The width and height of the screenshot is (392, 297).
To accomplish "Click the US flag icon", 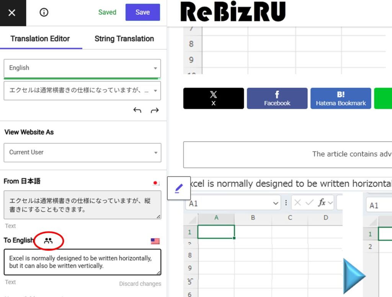I will [x=155, y=241].
